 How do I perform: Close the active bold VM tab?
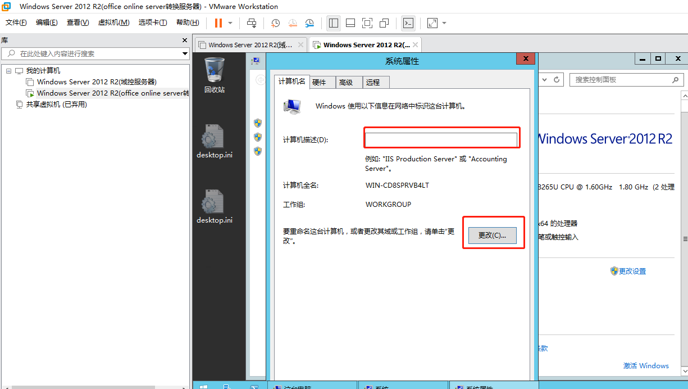(x=416, y=45)
